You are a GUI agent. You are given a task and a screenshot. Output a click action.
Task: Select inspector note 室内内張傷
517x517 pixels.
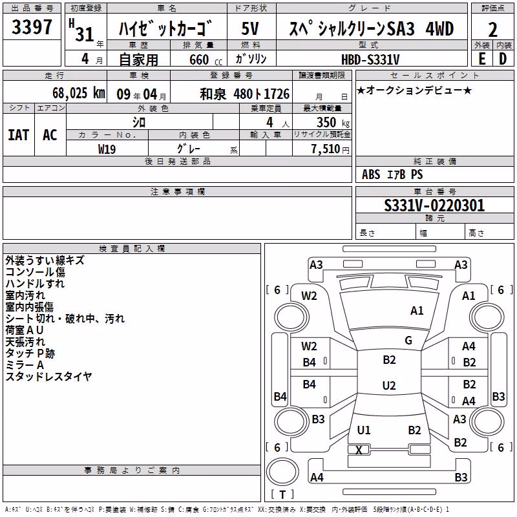(29, 306)
